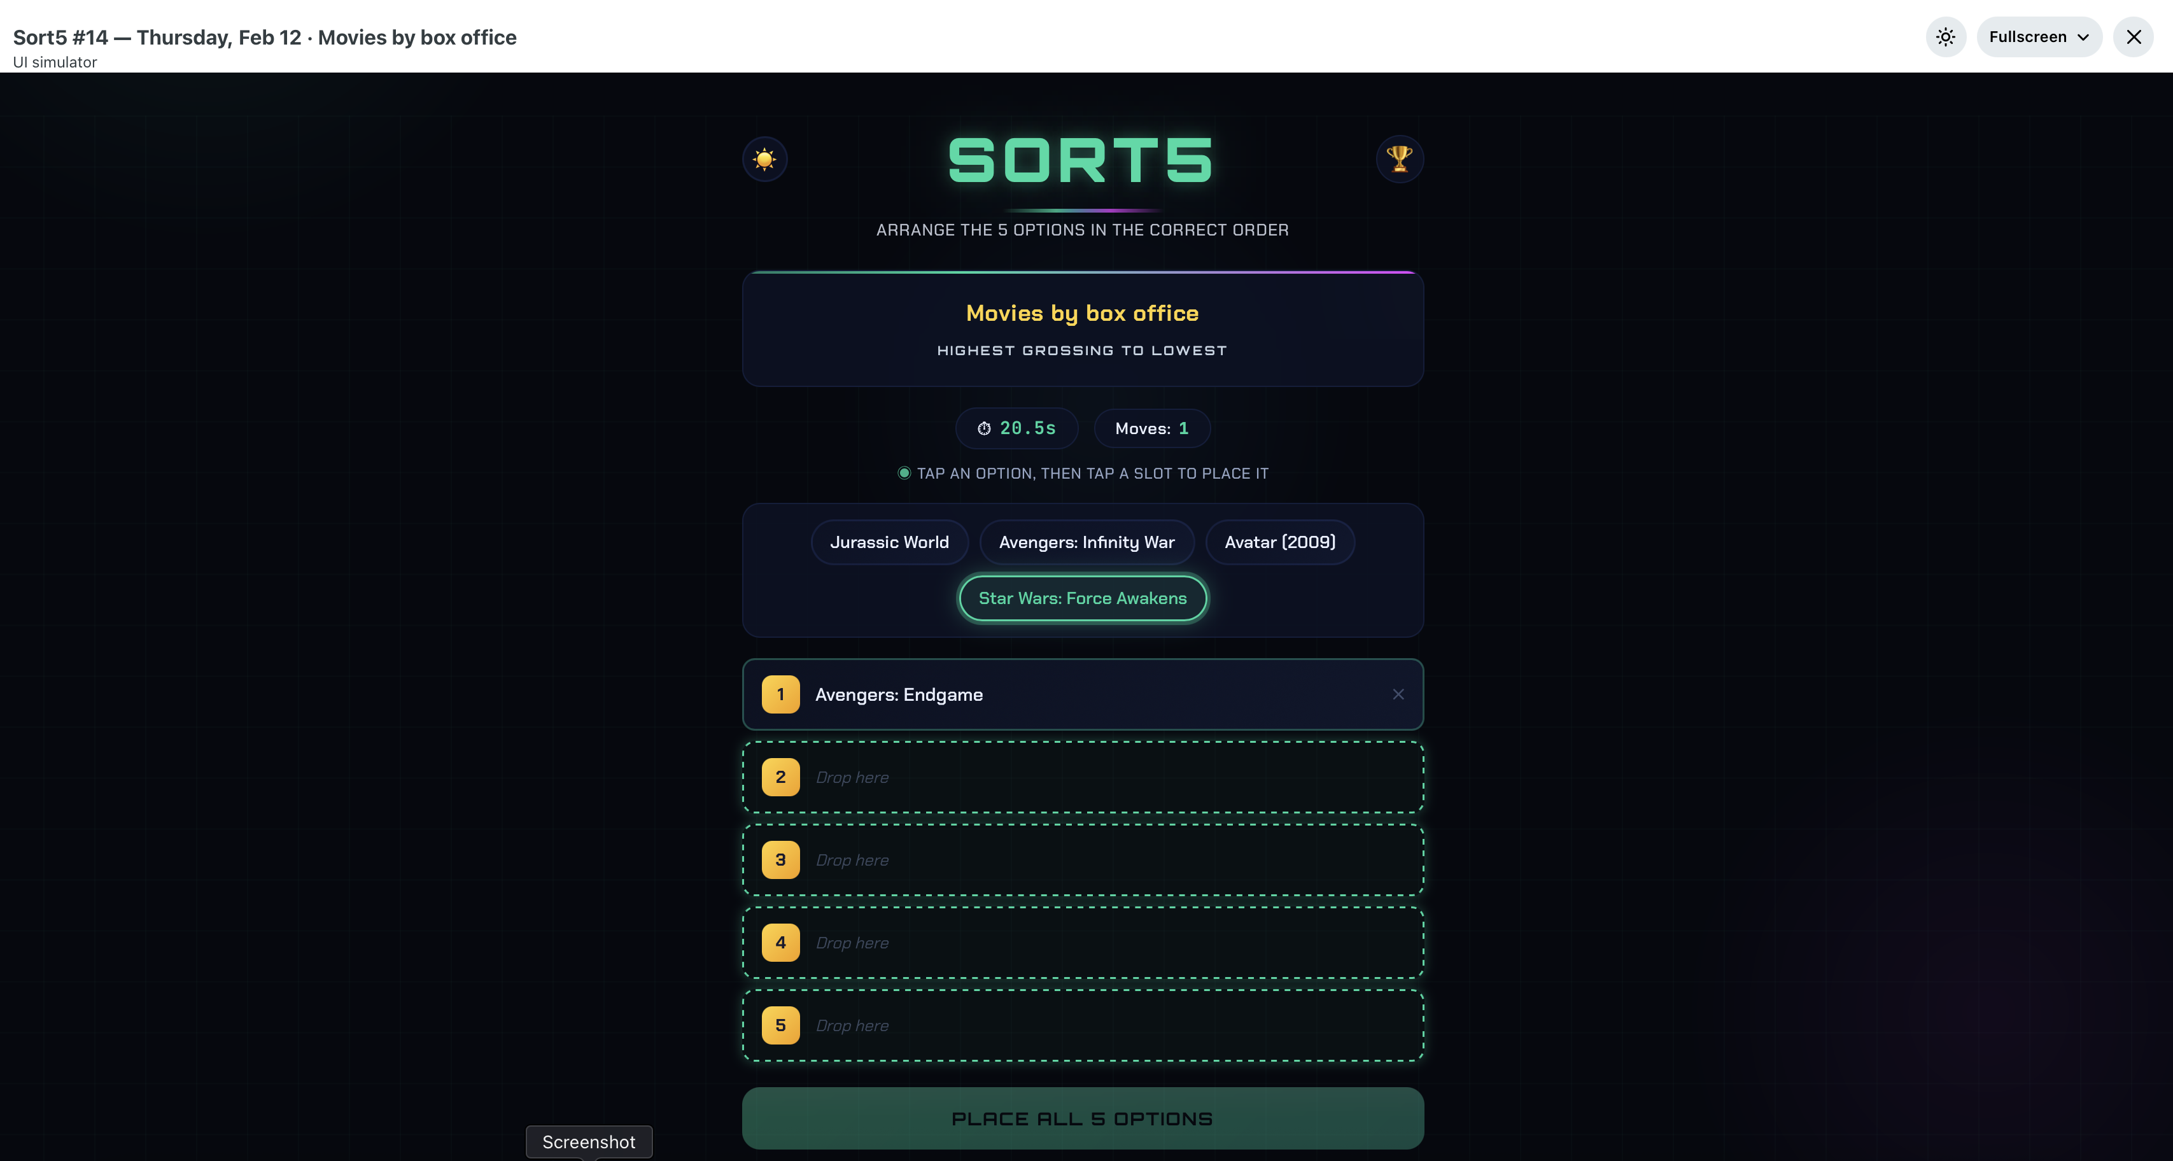Click the Moves counter pill
This screenshot has width=2173, height=1161.
(1151, 428)
